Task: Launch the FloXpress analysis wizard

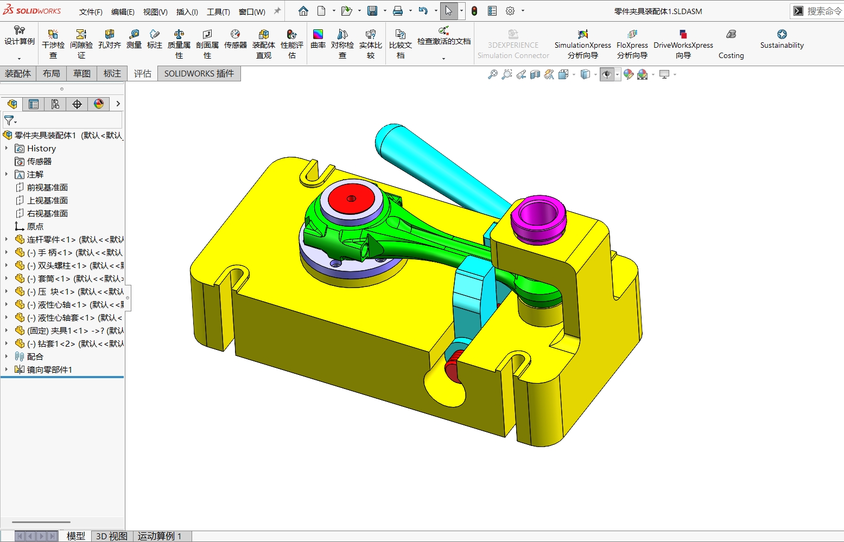Action: click(632, 44)
